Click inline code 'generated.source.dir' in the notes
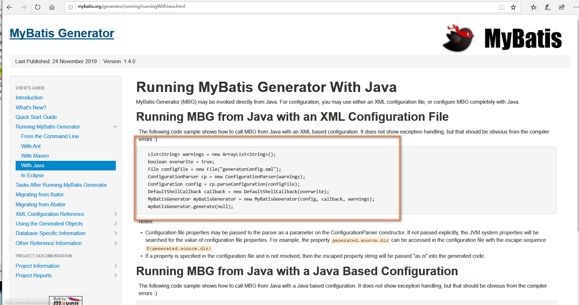Viewport: 579px width, 305px height. coord(361,240)
